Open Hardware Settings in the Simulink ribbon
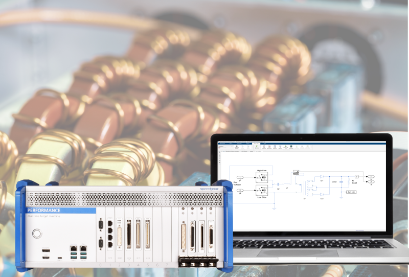The height and width of the screenshot is (277, 409). coord(237,147)
